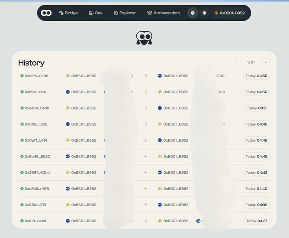Click the Today 04:40 timestamp

[256, 188]
